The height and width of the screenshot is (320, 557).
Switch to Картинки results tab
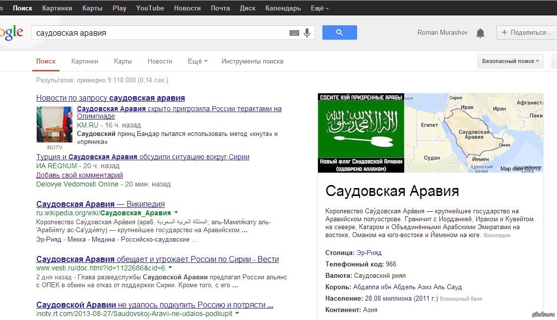click(84, 61)
